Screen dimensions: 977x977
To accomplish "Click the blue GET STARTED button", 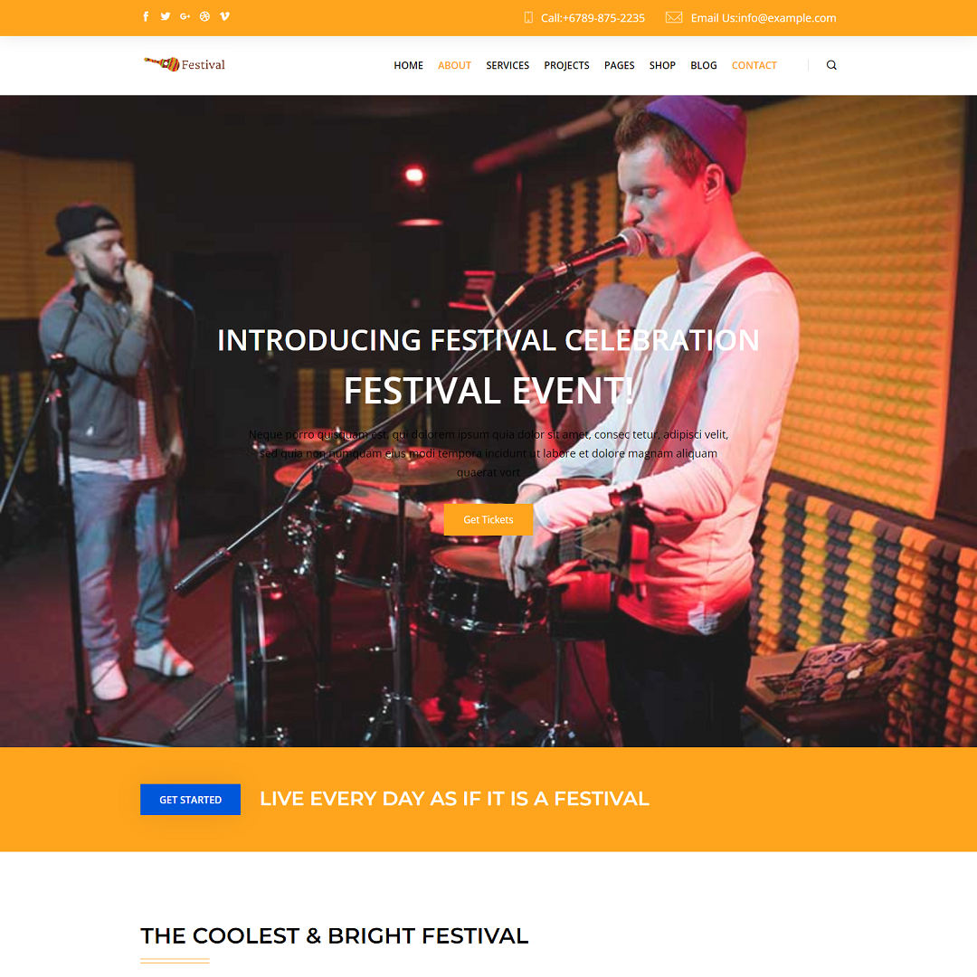I will pyautogui.click(x=190, y=800).
